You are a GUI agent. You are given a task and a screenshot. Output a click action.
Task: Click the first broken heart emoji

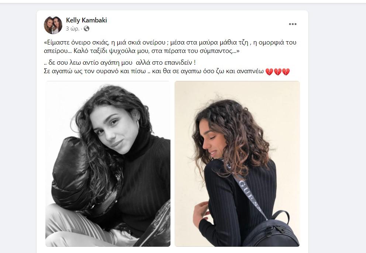[x=269, y=71]
